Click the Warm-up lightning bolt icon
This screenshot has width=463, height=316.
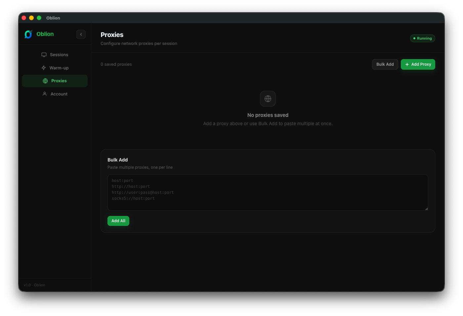point(44,68)
